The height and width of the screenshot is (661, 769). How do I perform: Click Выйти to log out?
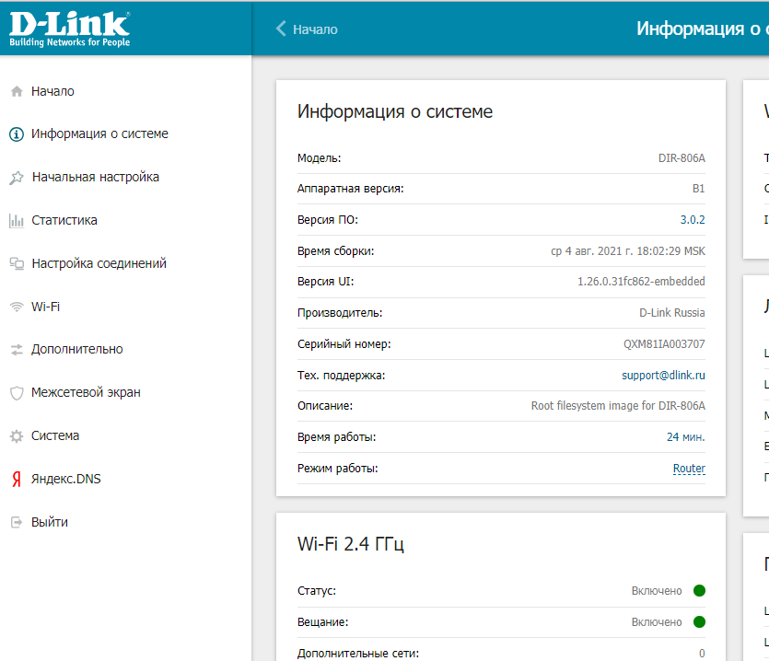pos(50,522)
